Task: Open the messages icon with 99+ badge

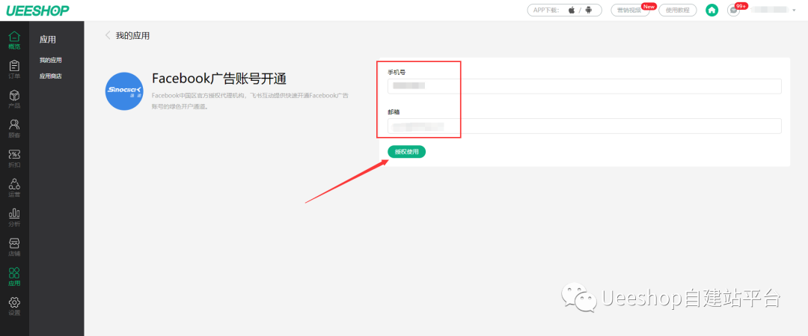Action: click(x=733, y=10)
